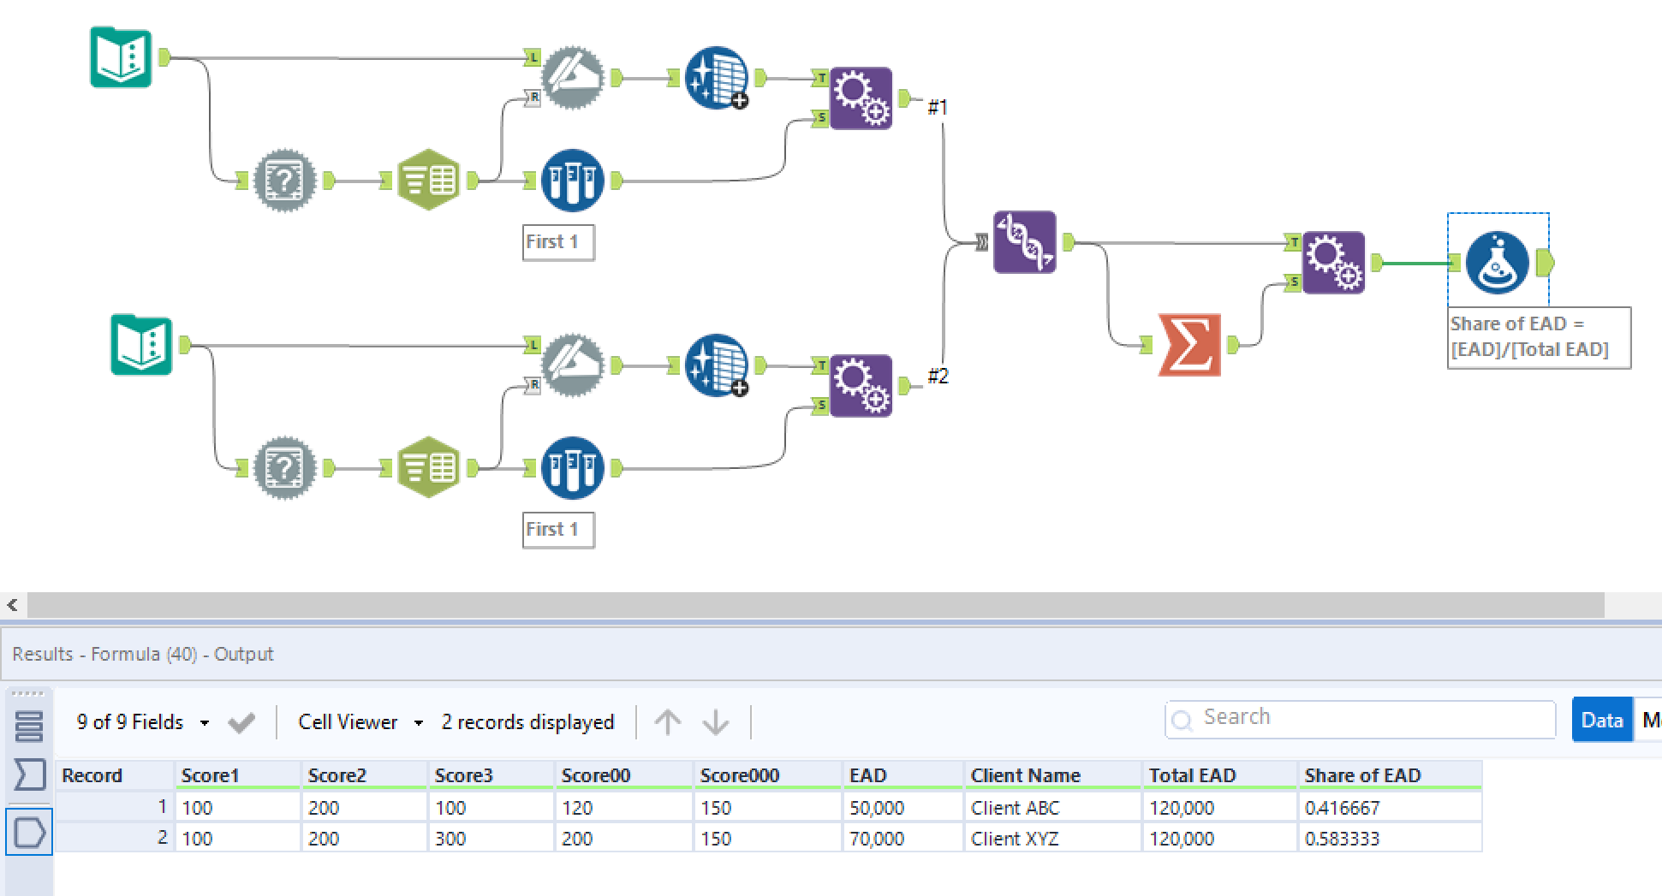Image resolution: width=1662 pixels, height=896 pixels.
Task: Collapse the results panel using the left chevron
Action: click(12, 605)
